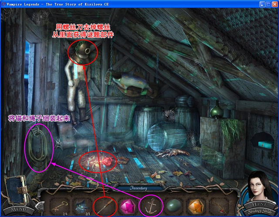Open the Menu button
279x217 pixels.
click(19, 209)
